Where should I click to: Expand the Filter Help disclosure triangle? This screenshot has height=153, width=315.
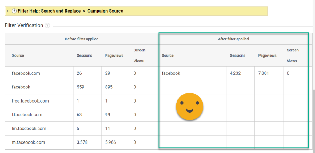[8, 11]
